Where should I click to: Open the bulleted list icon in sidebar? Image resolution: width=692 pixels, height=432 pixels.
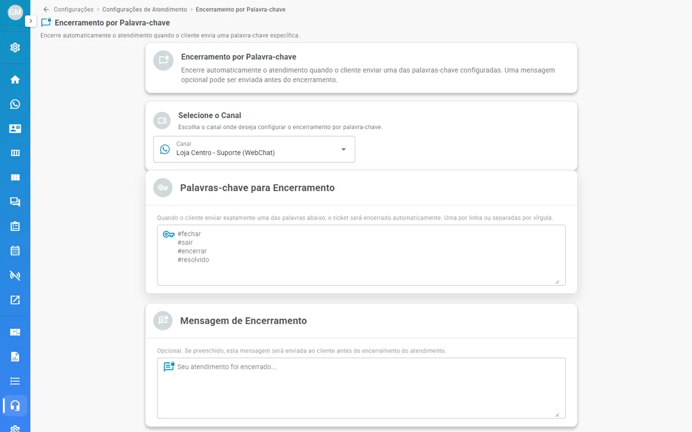[x=15, y=381]
